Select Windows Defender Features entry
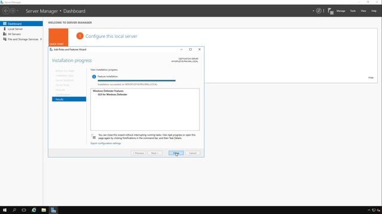Image resolution: width=382 pixels, height=214 pixels. tap(108, 91)
